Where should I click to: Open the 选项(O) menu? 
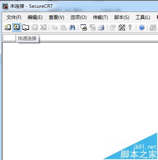point(78,17)
